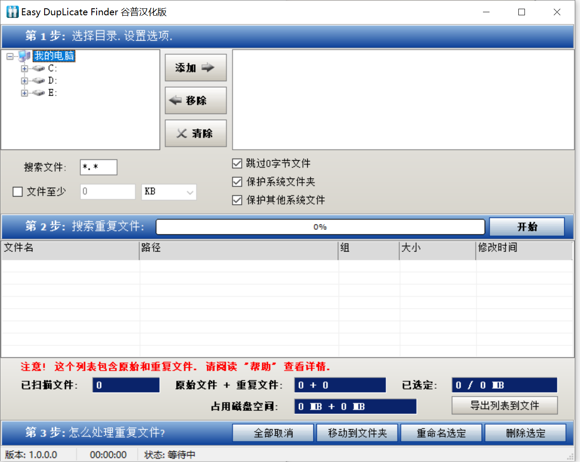Click 导出列表到文件 button

tap(504, 406)
